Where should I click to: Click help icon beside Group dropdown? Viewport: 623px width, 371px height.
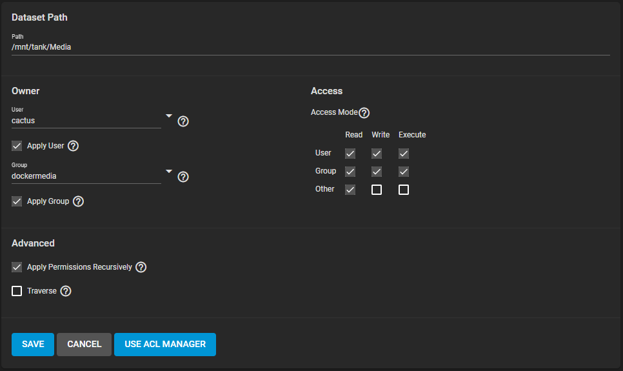pos(183,177)
